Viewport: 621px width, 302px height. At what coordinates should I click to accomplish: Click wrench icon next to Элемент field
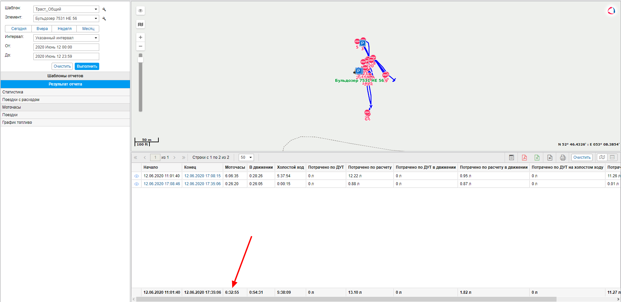click(104, 19)
